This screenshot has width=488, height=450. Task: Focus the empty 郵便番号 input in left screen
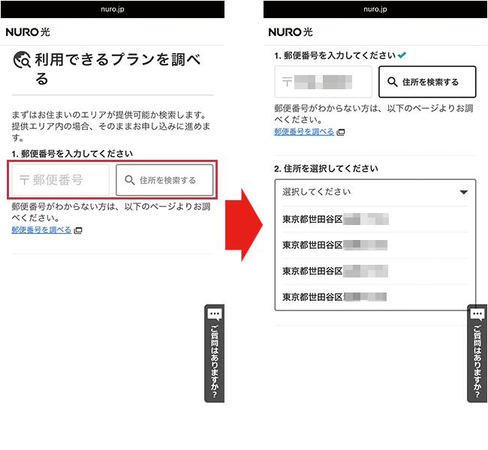click(x=60, y=180)
